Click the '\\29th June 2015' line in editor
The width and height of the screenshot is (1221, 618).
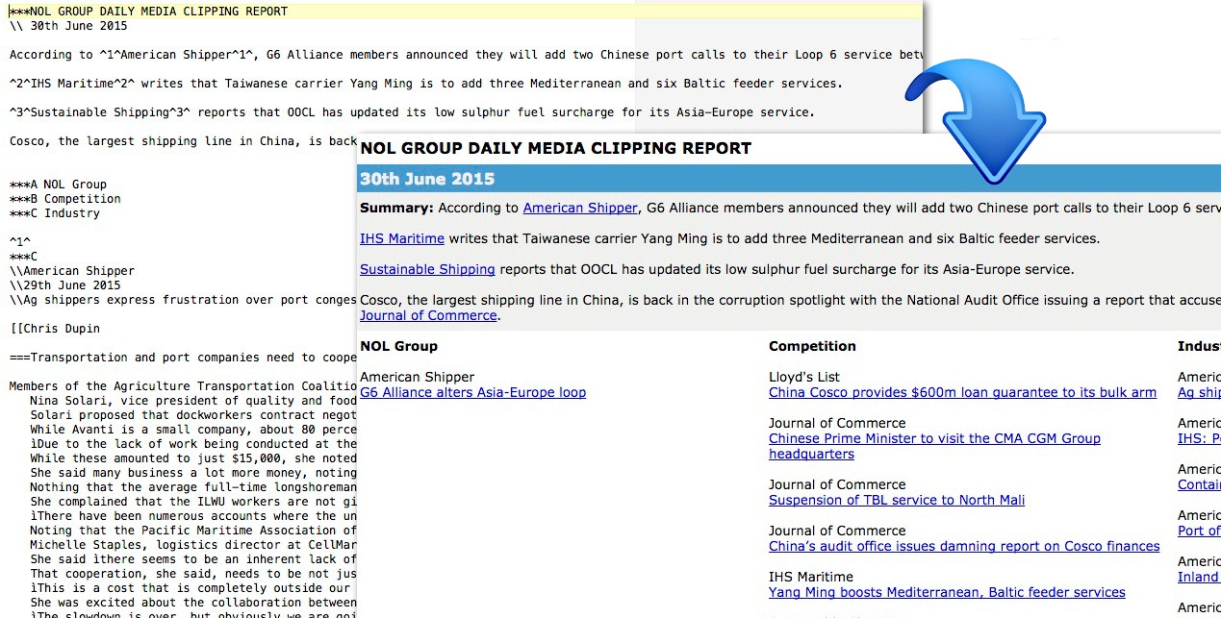pyautogui.click(x=64, y=285)
